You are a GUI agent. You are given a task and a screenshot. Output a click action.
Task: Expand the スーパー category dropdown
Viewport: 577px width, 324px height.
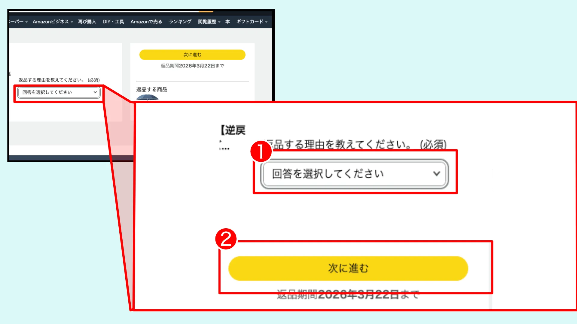click(x=26, y=22)
